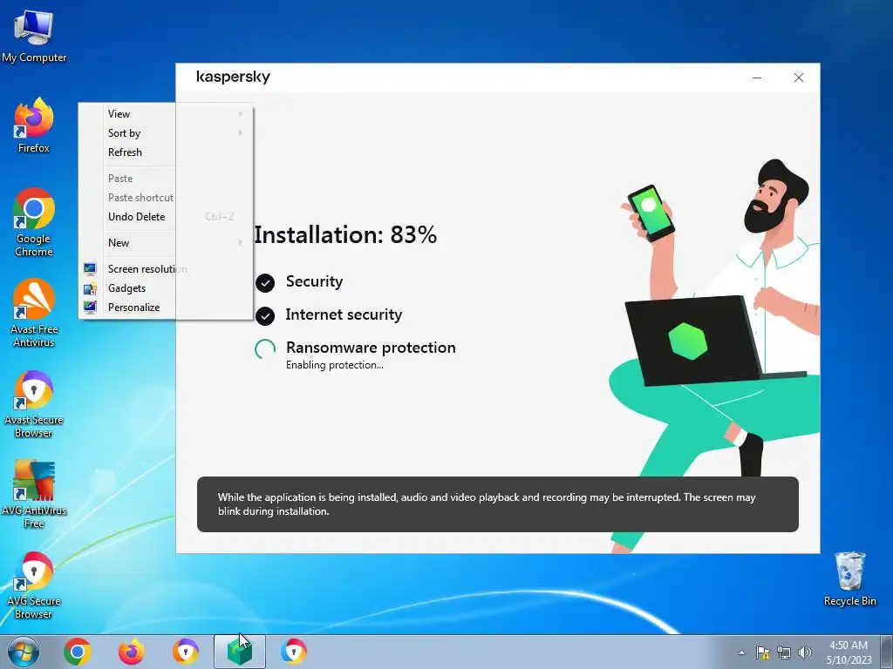Open Gadgets from the context menu
The image size is (893, 669).
pyautogui.click(x=166, y=287)
